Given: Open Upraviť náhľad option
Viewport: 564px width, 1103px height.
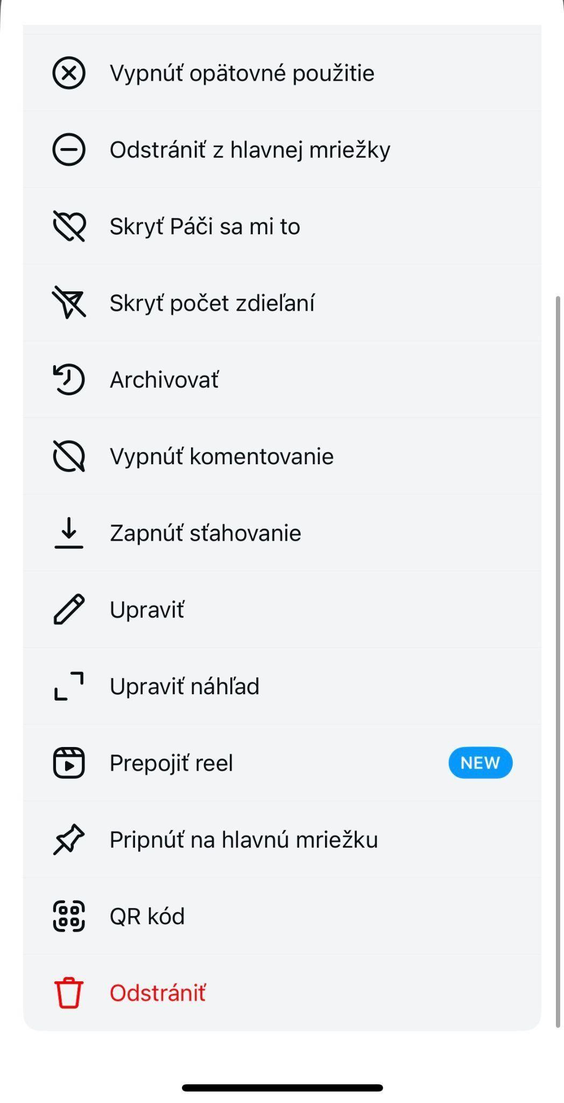Looking at the screenshot, I should click(x=184, y=686).
